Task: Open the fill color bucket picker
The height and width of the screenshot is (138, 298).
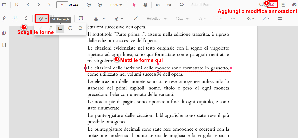Action: click(x=250, y=18)
